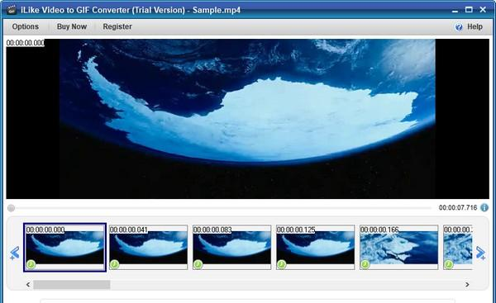This screenshot has width=496, height=303.
Task: Select the frame thumbnail at 00:00:00.166
Action: point(399,248)
